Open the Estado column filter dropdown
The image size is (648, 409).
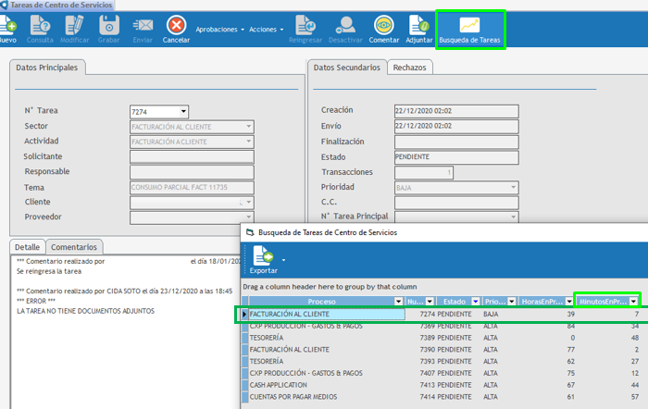coord(476,302)
